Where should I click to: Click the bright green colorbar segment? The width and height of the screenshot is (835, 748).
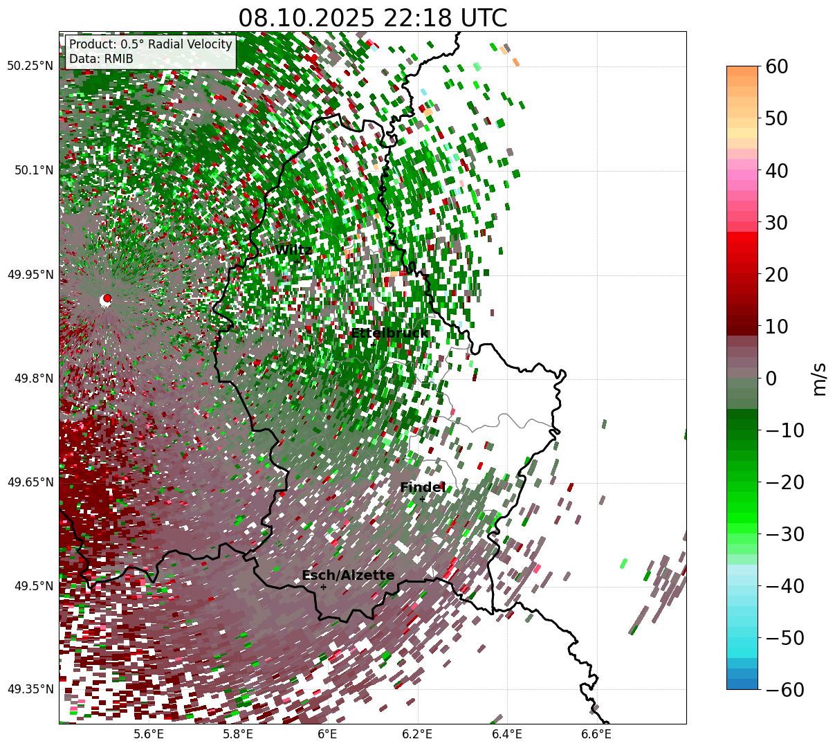point(742,516)
